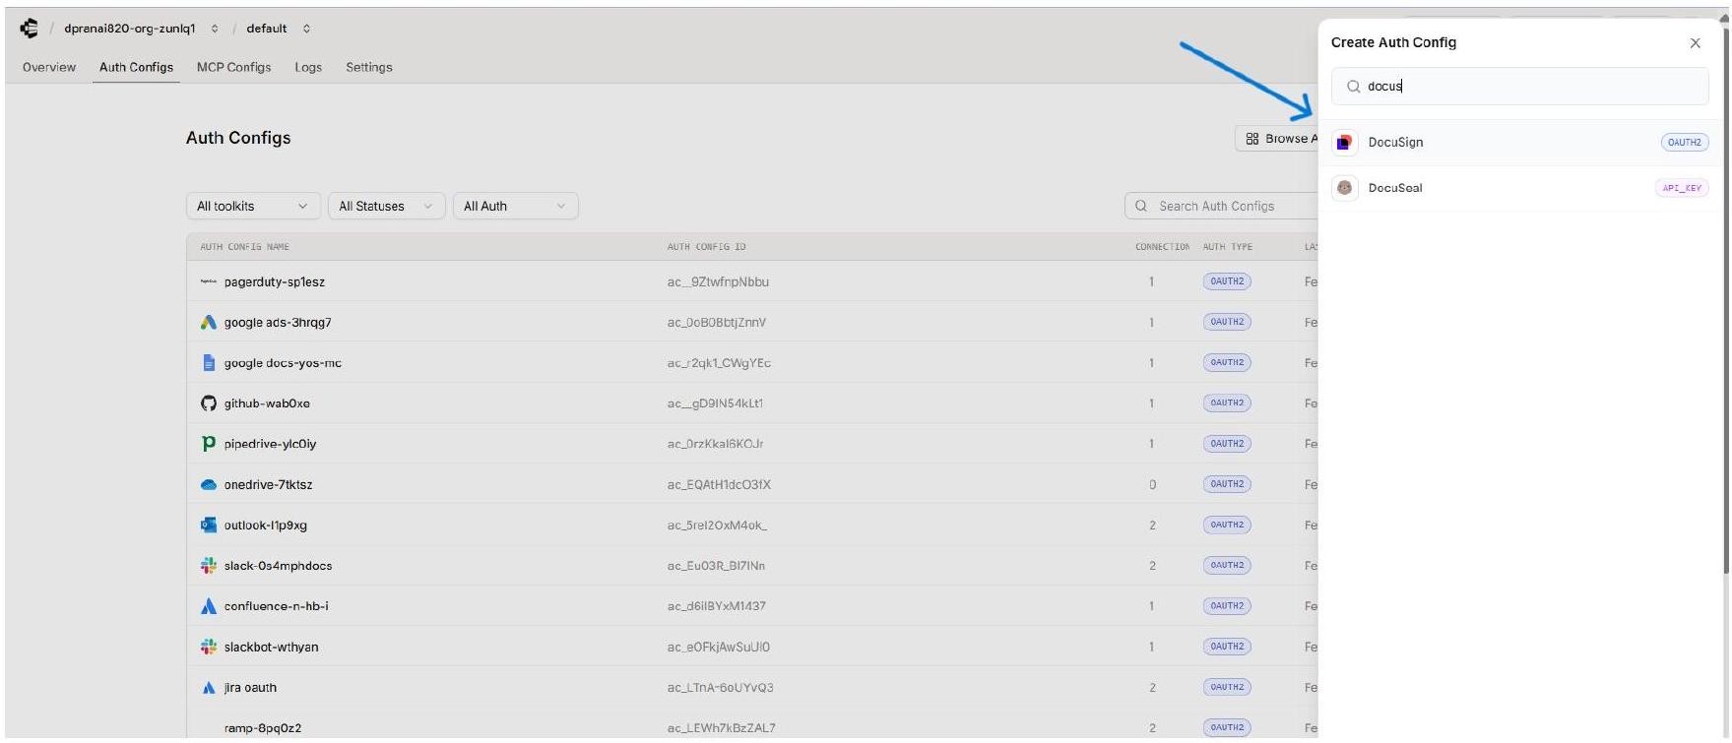Select the DocuSign toolkit icon
Image resolution: width=1732 pixels, height=743 pixels.
[x=1344, y=143]
